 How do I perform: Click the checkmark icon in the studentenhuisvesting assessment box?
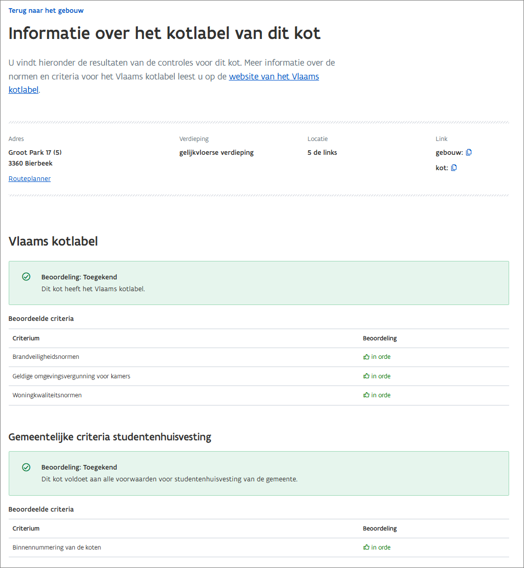point(26,468)
